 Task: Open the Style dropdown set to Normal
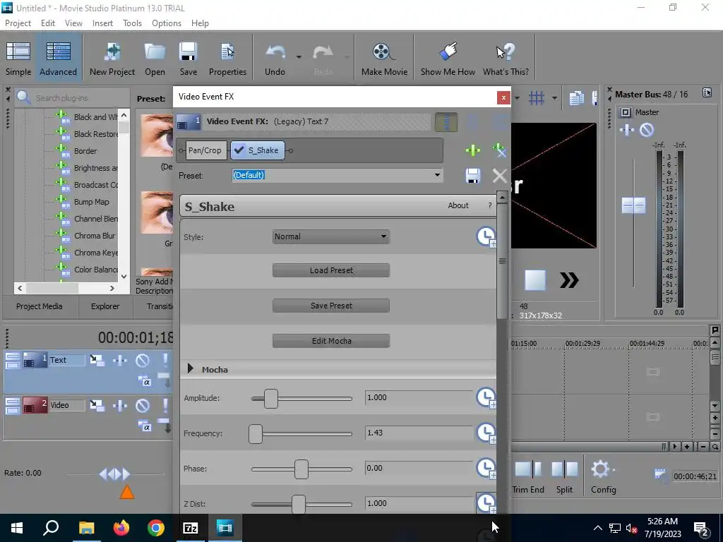tap(330, 236)
